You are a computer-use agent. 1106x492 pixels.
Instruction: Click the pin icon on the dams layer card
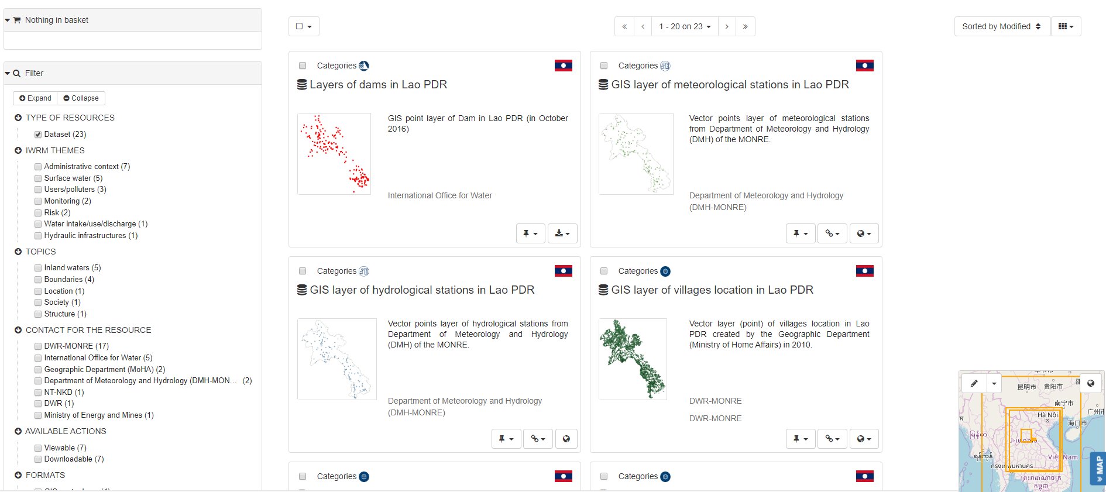point(530,233)
